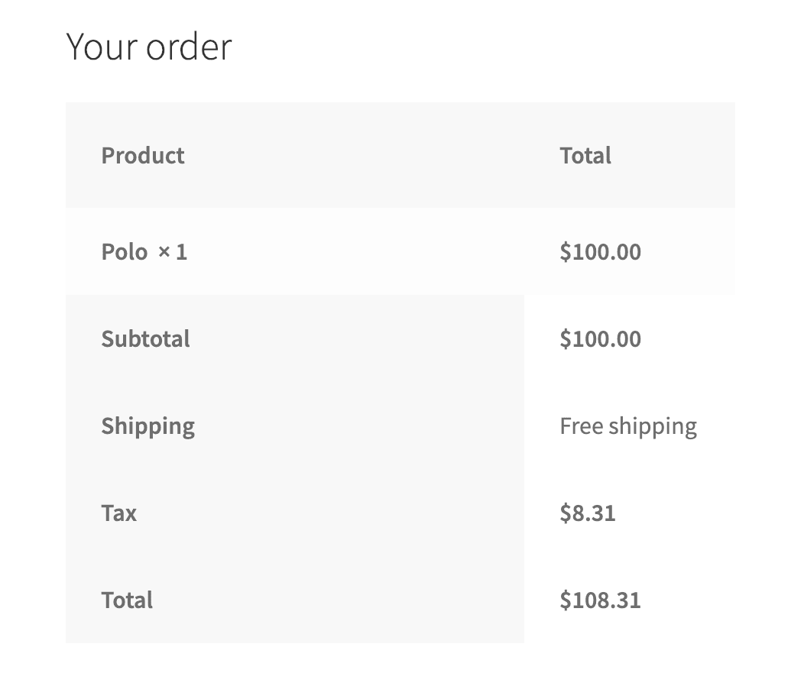
Task: Click the Polo line price $100.00
Action: (601, 252)
